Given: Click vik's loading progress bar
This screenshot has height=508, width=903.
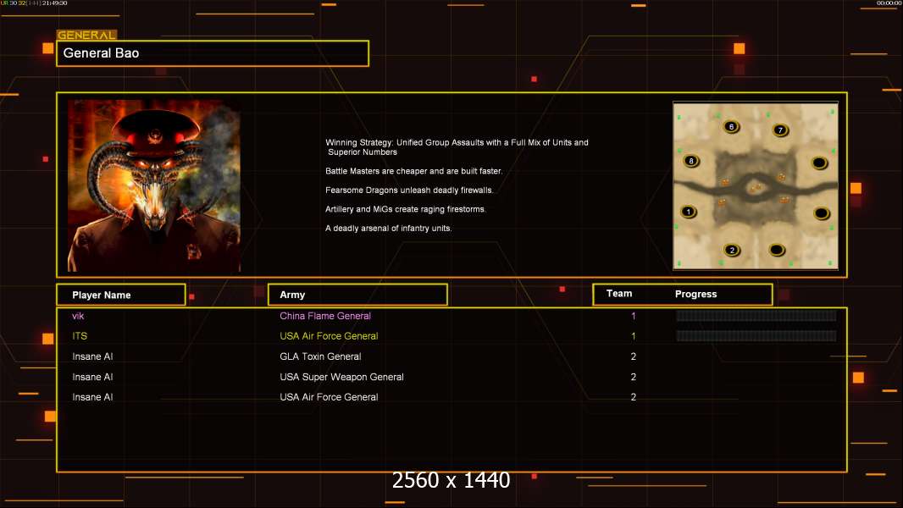Looking at the screenshot, I should coord(756,315).
